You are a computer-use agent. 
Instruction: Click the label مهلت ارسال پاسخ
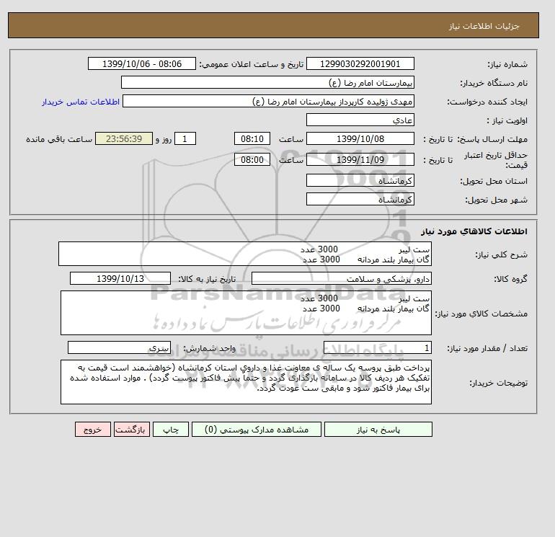(493, 139)
